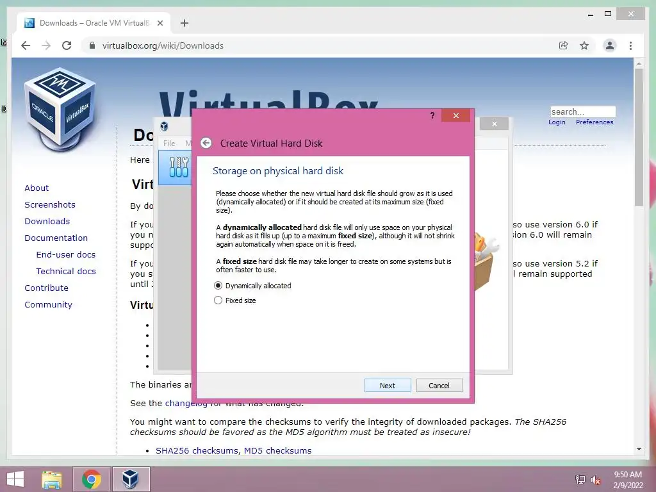Click the website search box
The image size is (656, 492).
[x=583, y=111]
